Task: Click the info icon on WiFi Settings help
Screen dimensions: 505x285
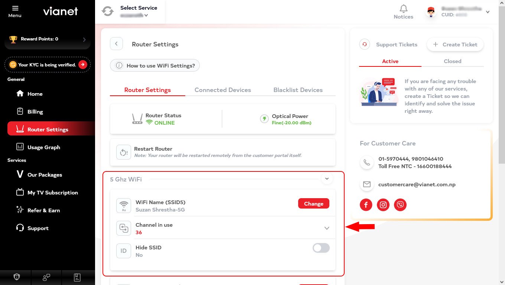Action: coord(119,66)
